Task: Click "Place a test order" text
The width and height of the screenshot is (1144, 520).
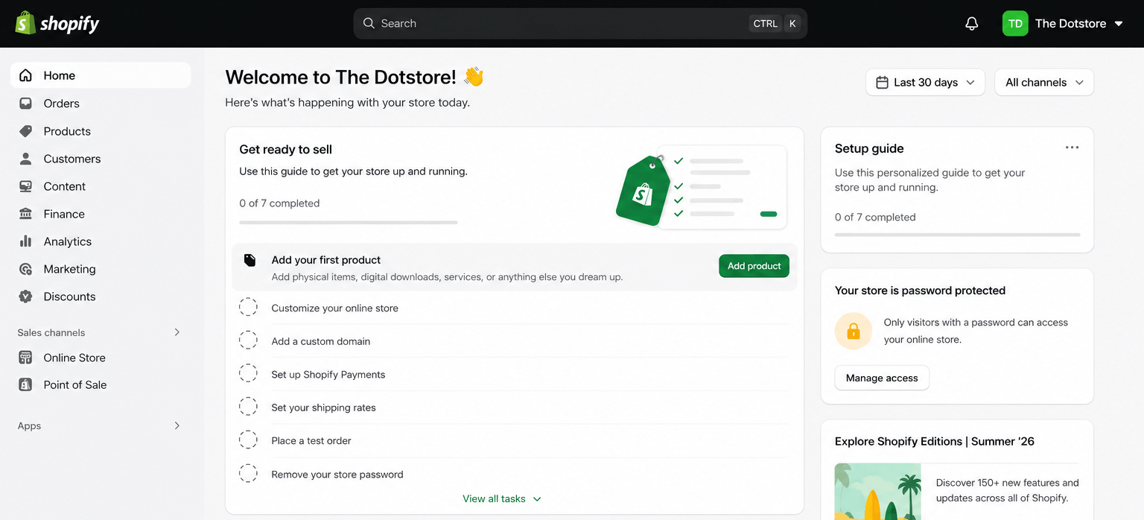Action: point(311,440)
